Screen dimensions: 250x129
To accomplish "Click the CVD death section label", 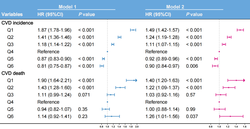I will coord(14,73).
